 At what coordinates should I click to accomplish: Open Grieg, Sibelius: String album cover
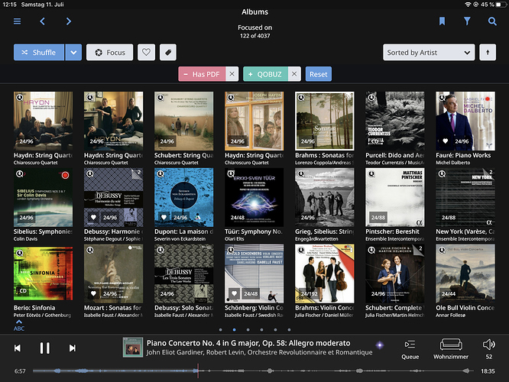(x=325, y=197)
